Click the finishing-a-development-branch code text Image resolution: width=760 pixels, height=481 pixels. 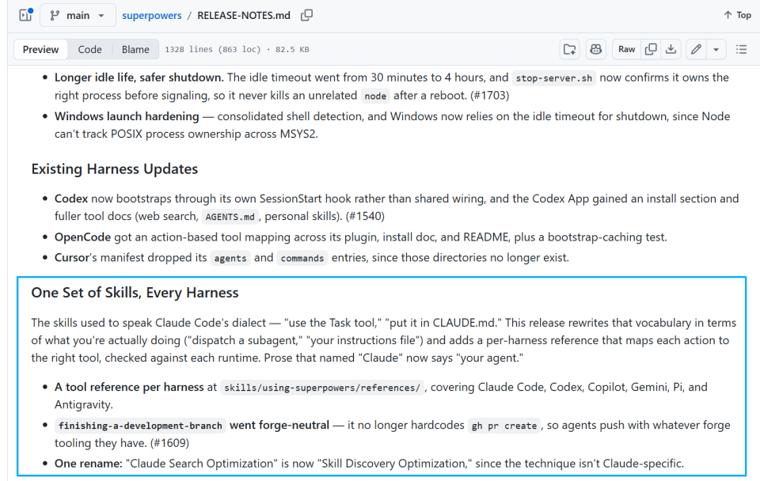click(140, 426)
